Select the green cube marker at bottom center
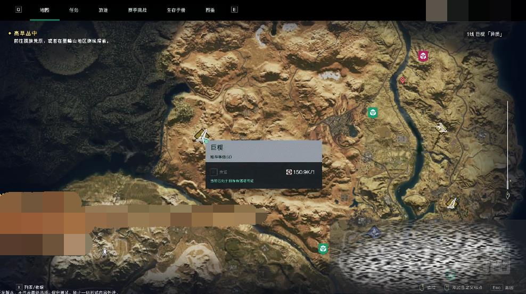Image resolution: width=526 pixels, height=294 pixels. 323,249
